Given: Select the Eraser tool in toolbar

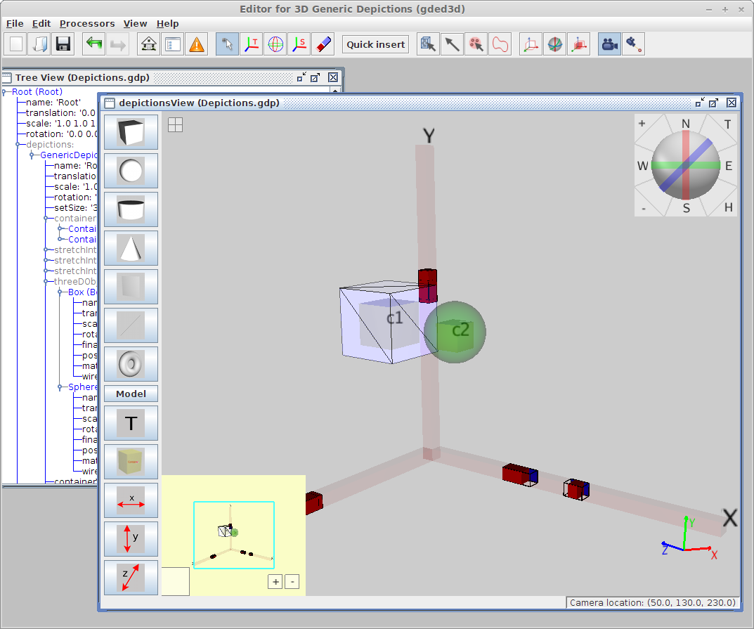Looking at the screenshot, I should 323,44.
